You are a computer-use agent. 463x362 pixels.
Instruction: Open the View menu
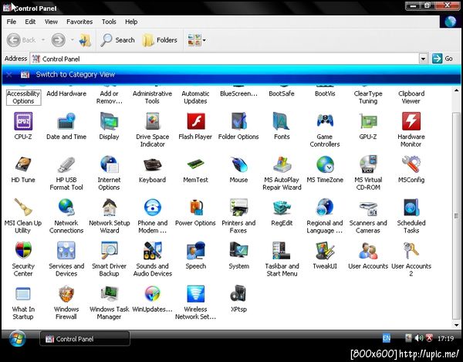pos(51,22)
